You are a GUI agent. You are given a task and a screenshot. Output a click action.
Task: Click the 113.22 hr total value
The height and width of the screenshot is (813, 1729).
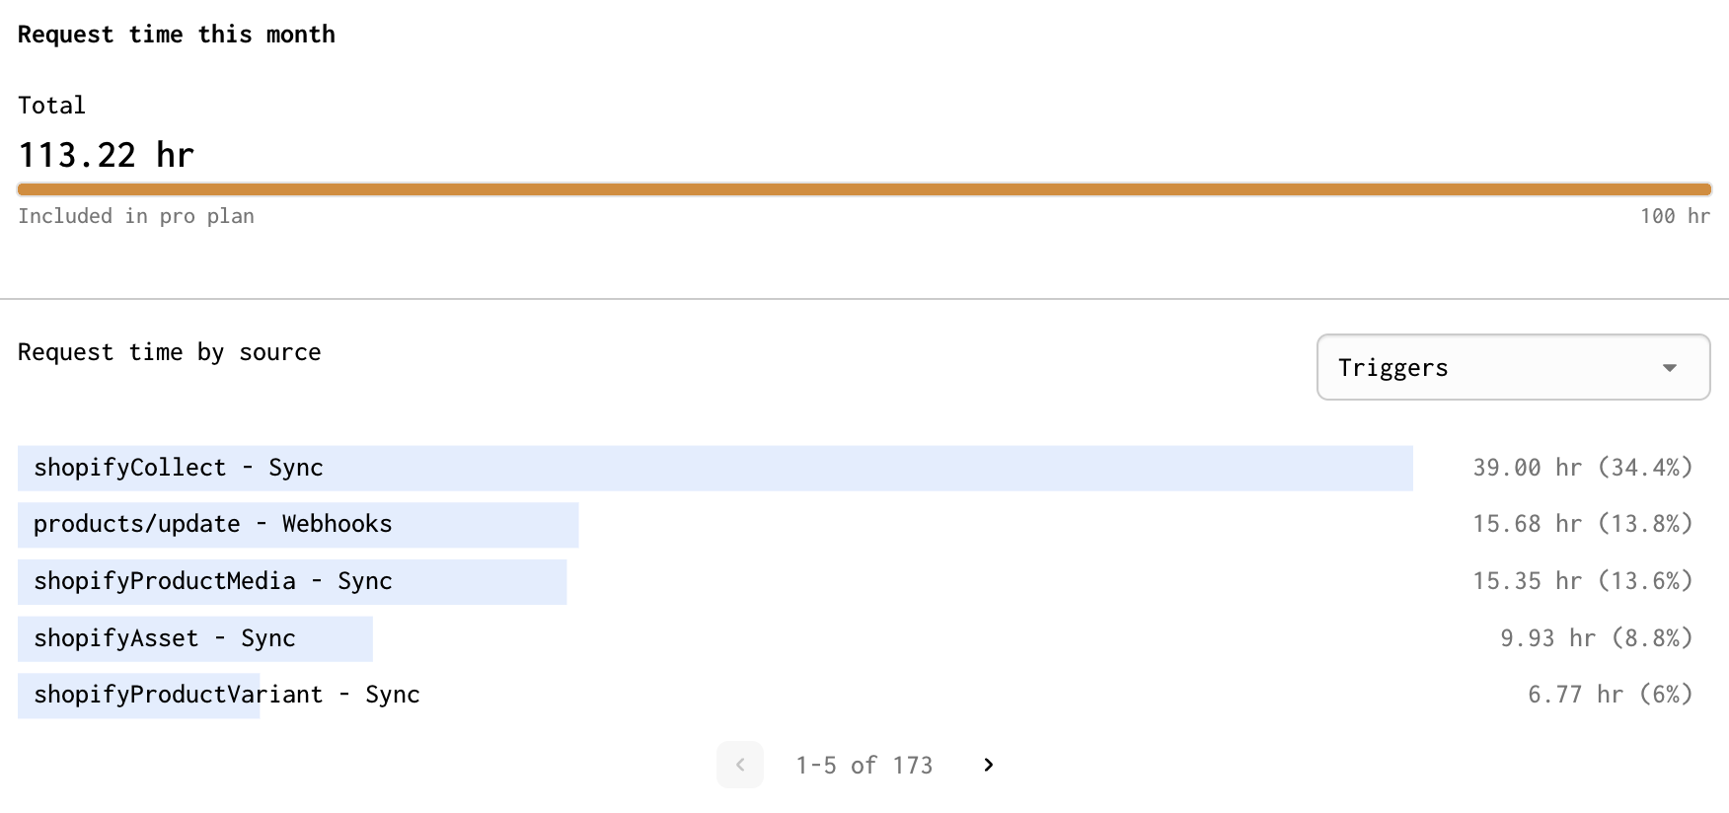[x=107, y=155]
